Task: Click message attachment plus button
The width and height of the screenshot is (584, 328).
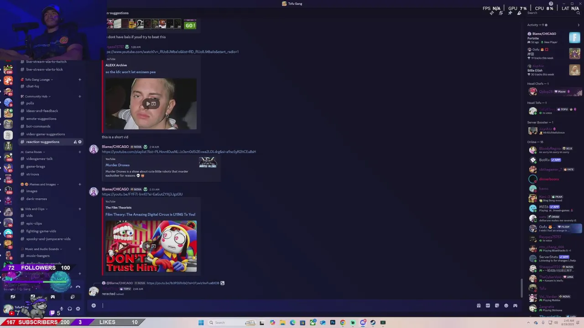Action: tap(94, 306)
